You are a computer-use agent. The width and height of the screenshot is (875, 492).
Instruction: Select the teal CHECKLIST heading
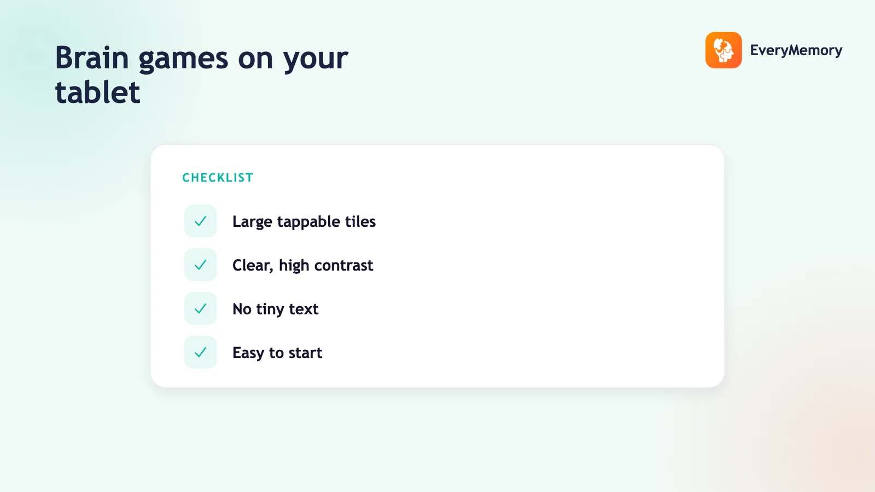(x=218, y=178)
